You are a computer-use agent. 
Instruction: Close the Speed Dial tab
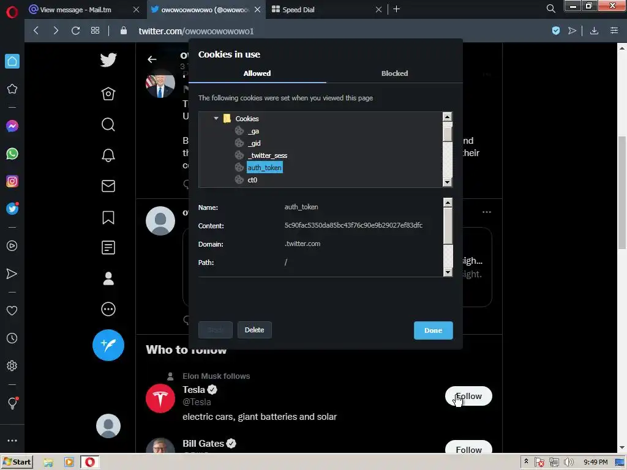point(378,10)
